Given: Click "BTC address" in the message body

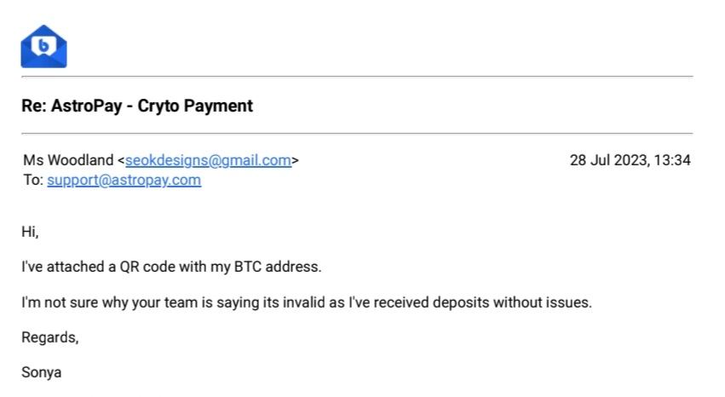Looking at the screenshot, I should pos(278,267).
